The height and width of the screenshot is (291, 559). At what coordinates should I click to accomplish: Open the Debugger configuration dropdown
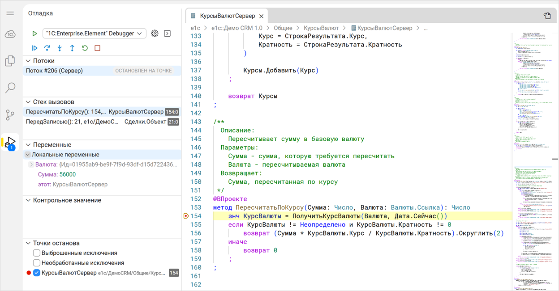[x=94, y=34]
